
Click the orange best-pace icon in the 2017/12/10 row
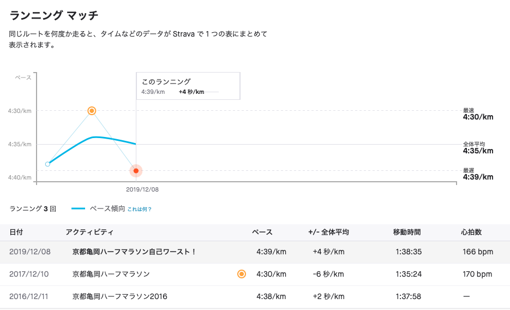click(241, 274)
